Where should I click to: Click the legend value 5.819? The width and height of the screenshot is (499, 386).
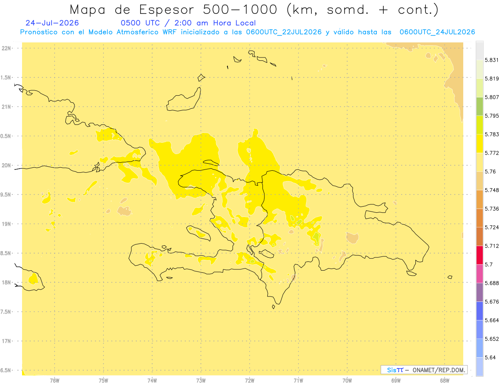tap(492, 79)
